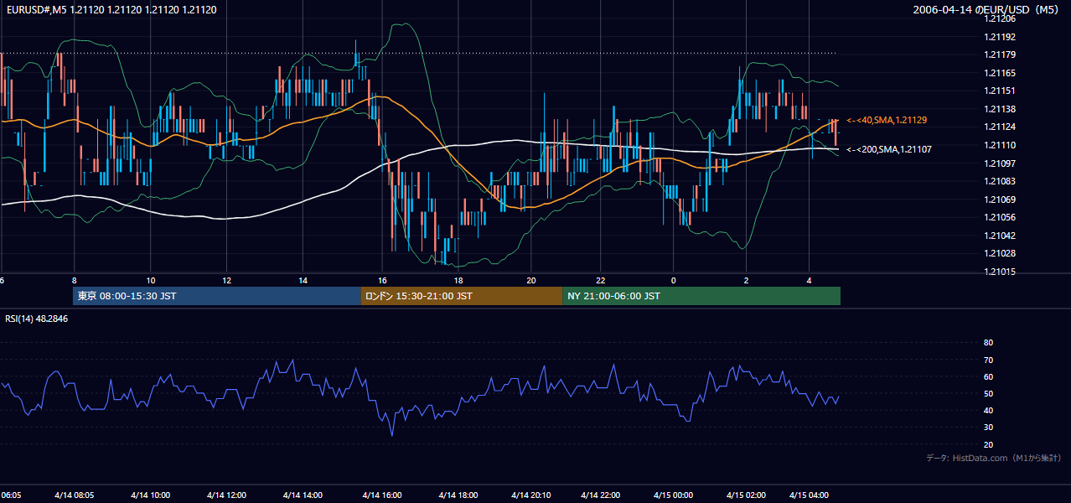Click price axis value 1.21097
Screen dimensions: 1071x503
tap(1001, 163)
